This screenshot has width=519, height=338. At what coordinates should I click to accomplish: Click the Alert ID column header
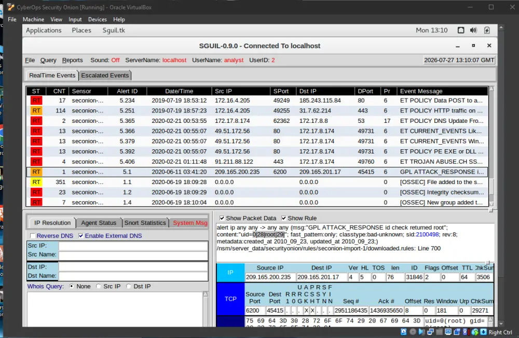click(127, 91)
